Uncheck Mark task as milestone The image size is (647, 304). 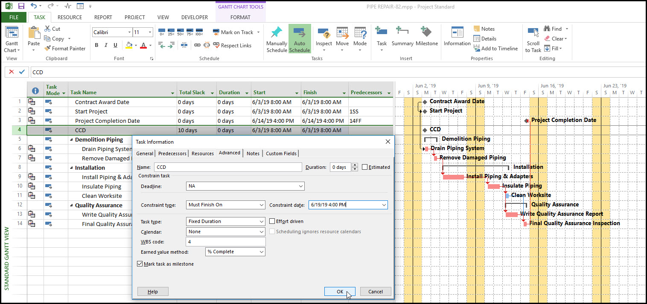pos(140,264)
